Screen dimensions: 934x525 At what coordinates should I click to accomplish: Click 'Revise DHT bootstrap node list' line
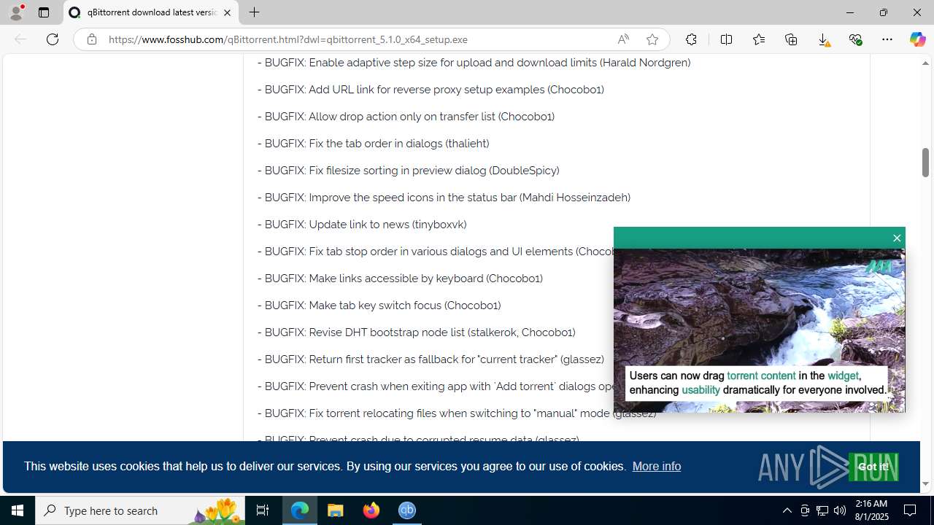[416, 332]
